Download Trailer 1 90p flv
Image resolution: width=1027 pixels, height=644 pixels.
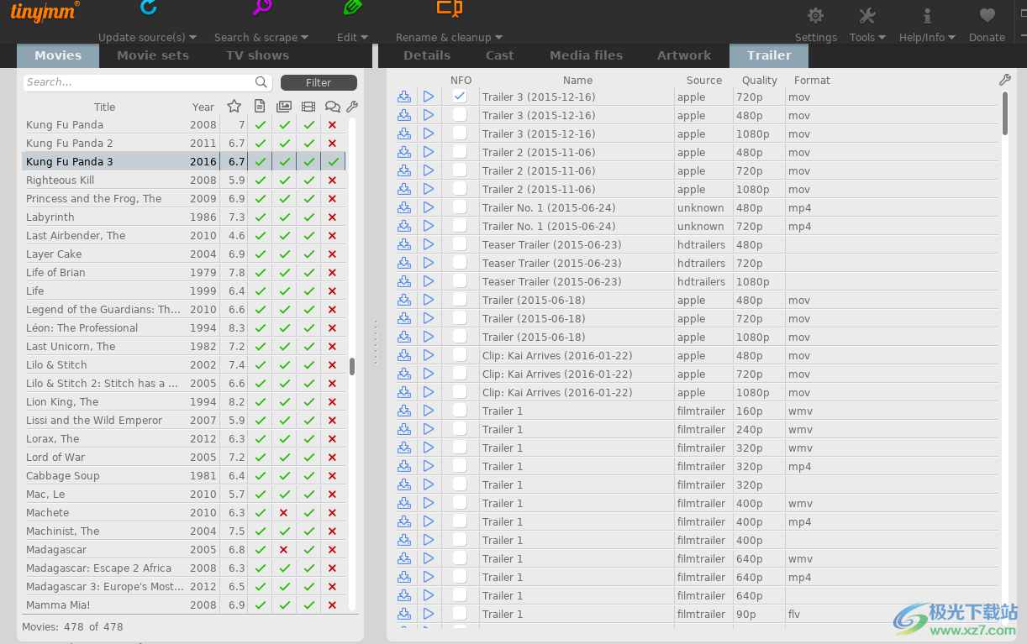pyautogui.click(x=404, y=614)
